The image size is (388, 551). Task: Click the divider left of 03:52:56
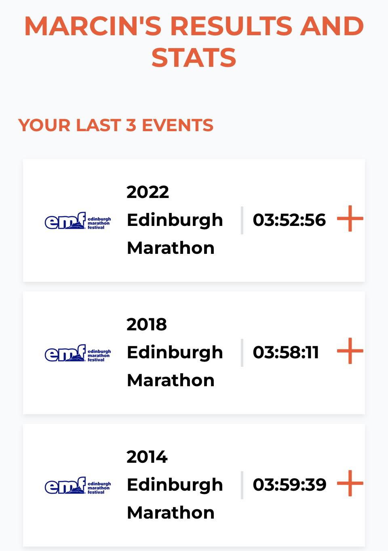click(242, 220)
